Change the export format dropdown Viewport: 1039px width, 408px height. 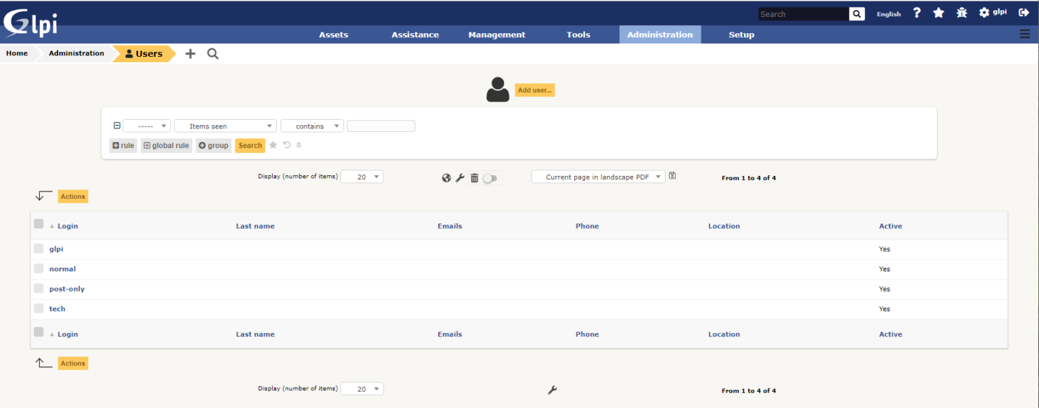[x=597, y=176]
